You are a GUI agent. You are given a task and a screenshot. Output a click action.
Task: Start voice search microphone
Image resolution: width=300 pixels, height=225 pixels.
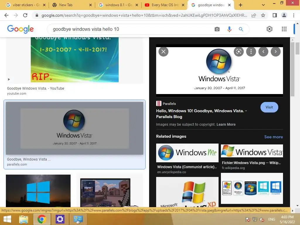click(x=229, y=29)
